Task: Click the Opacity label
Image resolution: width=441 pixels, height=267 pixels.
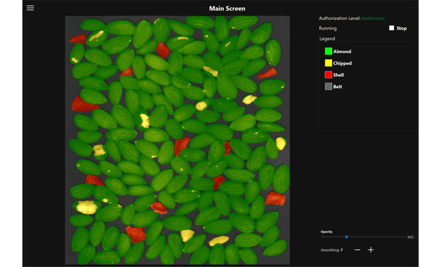Action: (x=327, y=232)
